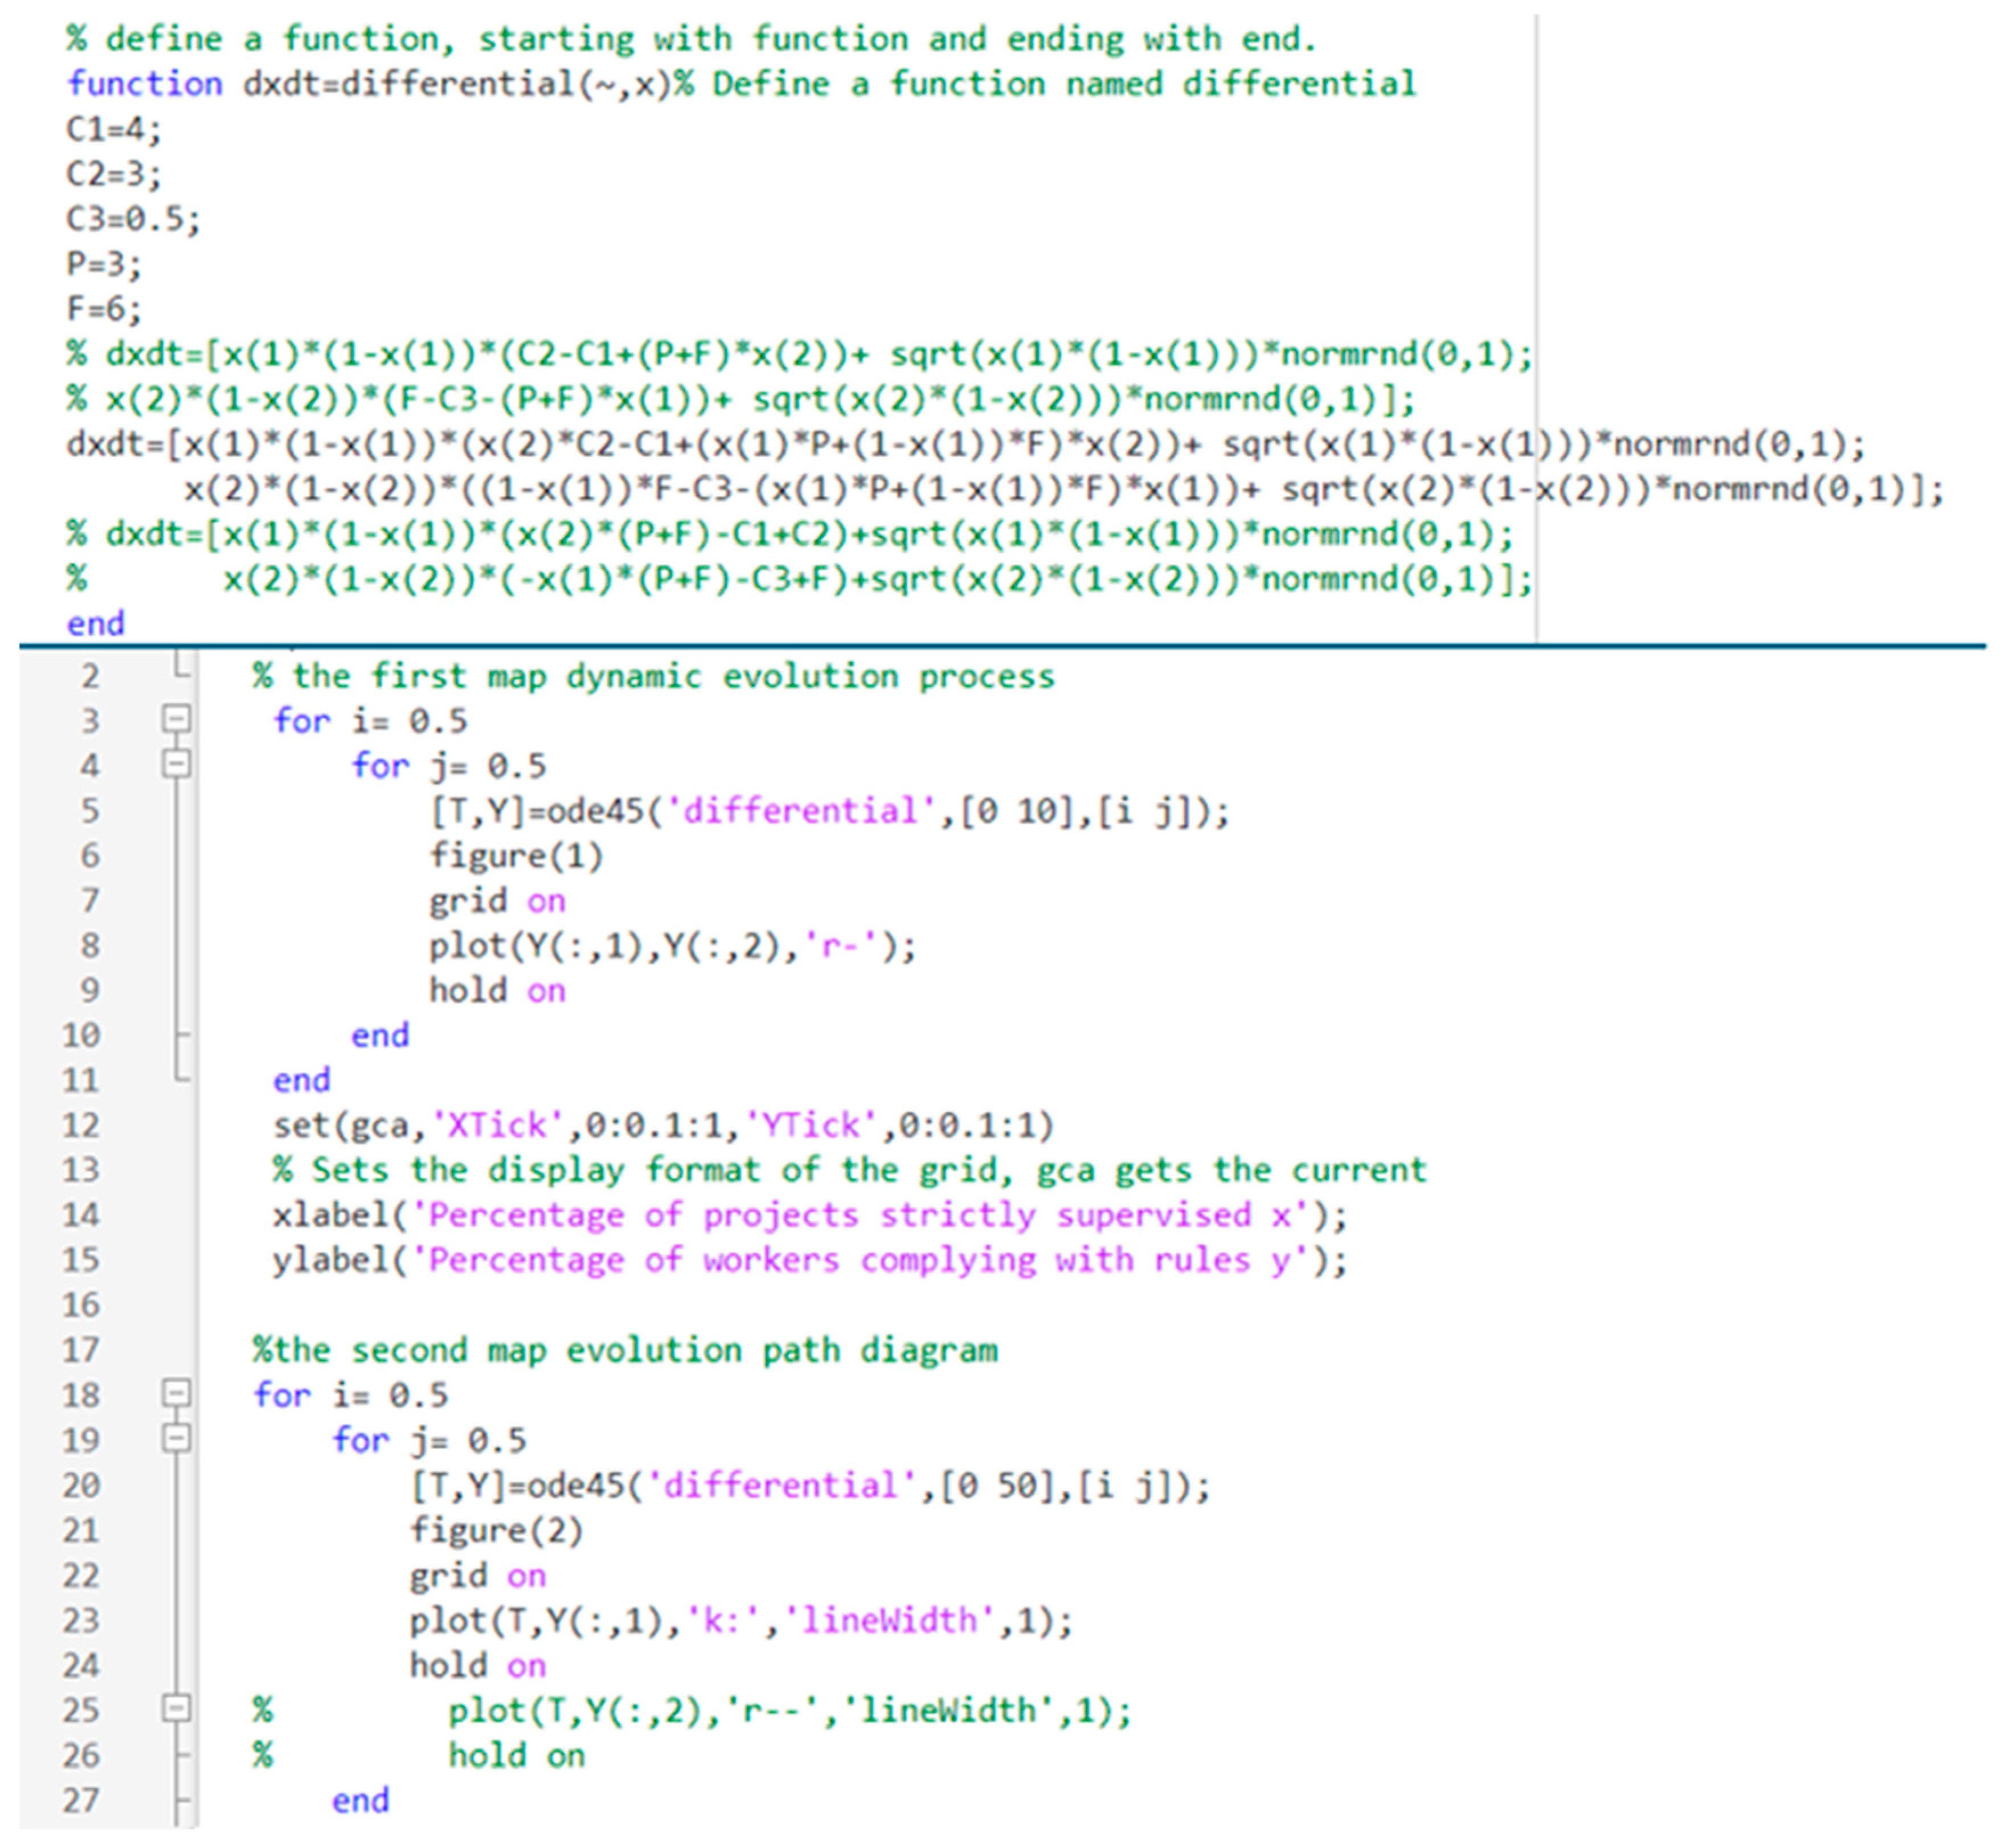Click the 'F=6;' assignment line
This screenshot has width=2005, height=1848.
click(x=104, y=309)
